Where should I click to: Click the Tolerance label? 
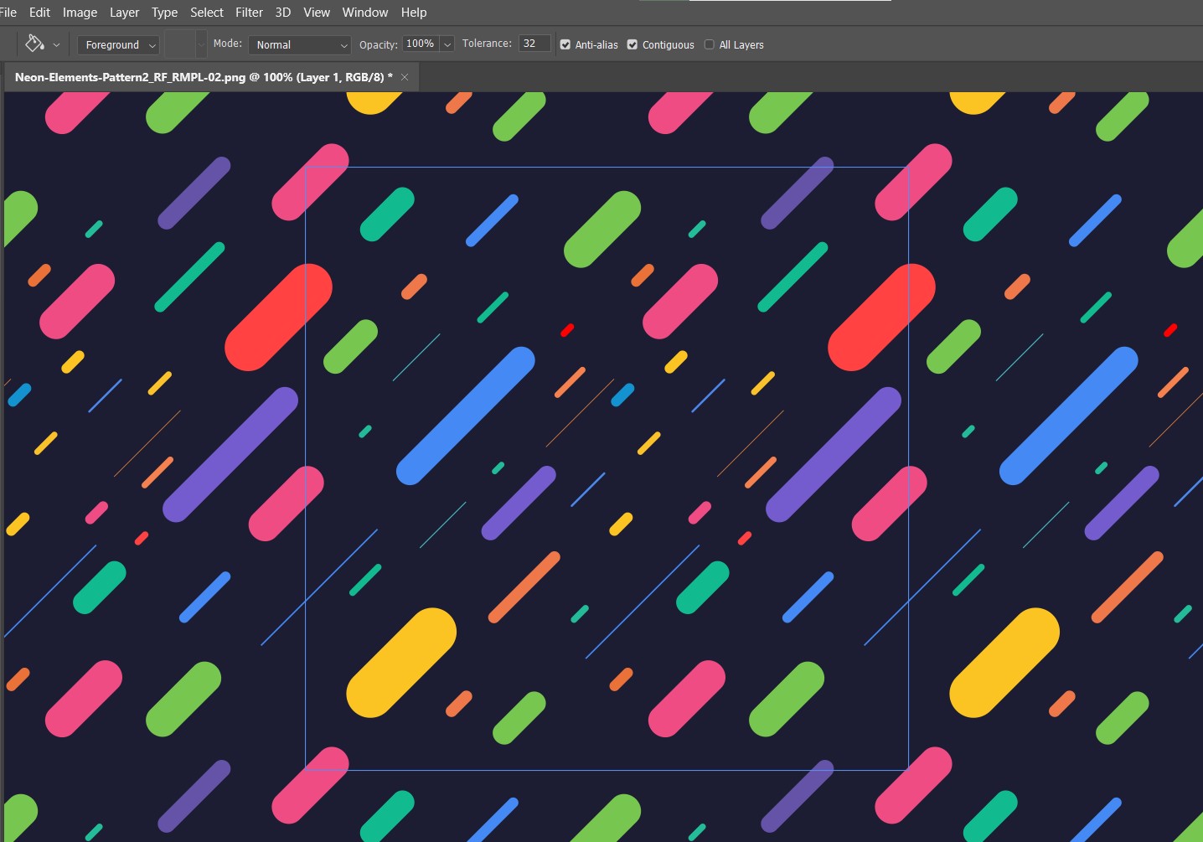[487, 44]
